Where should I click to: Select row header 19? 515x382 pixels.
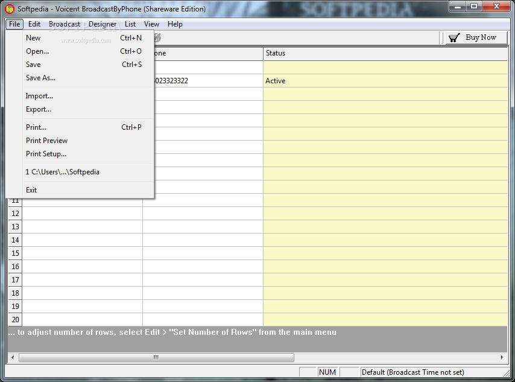[x=15, y=306]
